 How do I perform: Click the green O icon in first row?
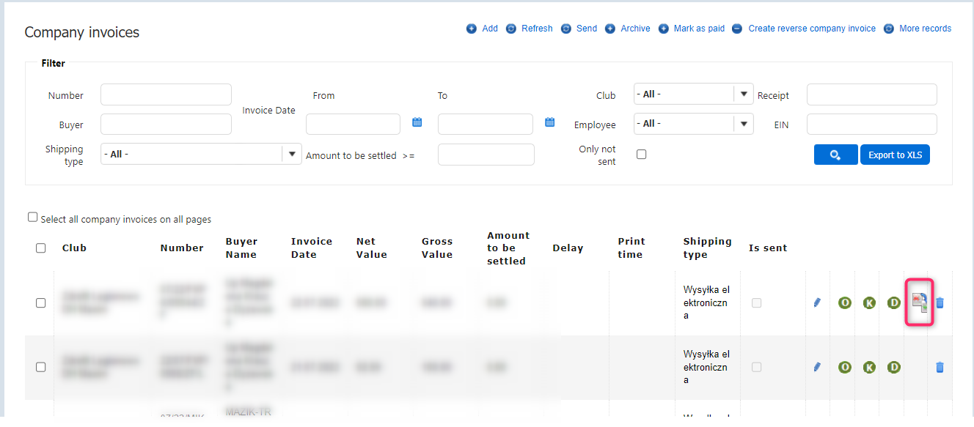[x=845, y=302]
